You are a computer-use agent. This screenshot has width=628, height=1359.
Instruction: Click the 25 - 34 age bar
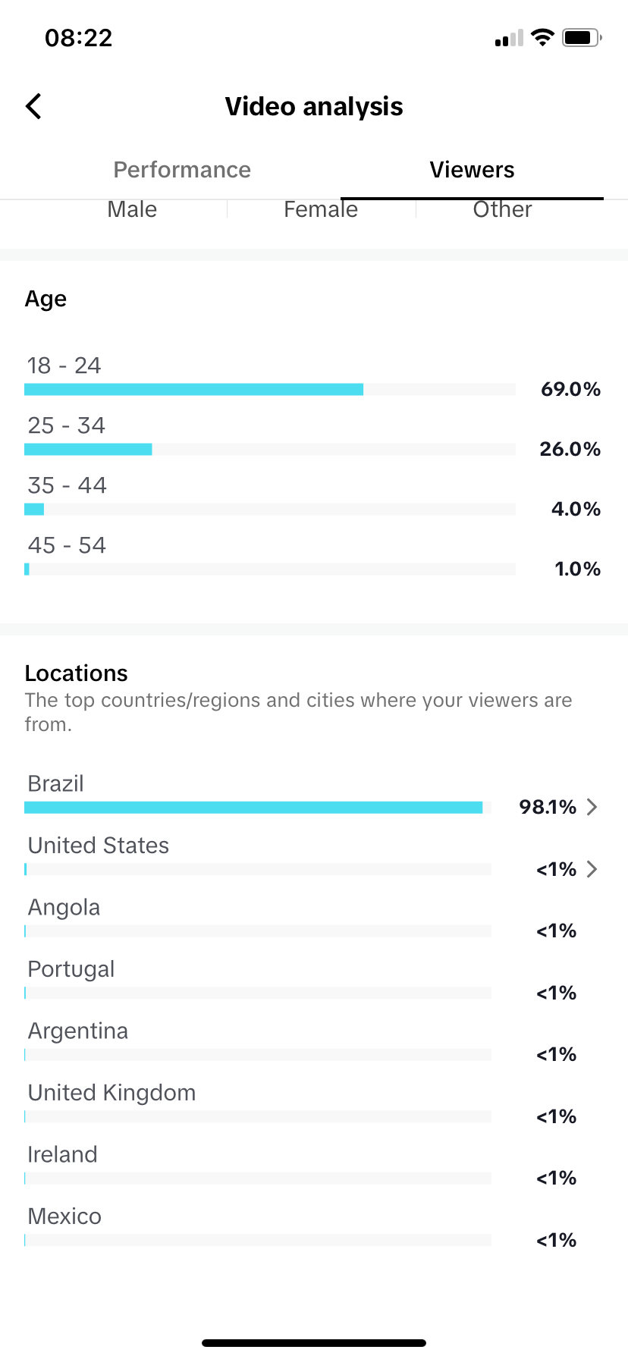coord(270,449)
